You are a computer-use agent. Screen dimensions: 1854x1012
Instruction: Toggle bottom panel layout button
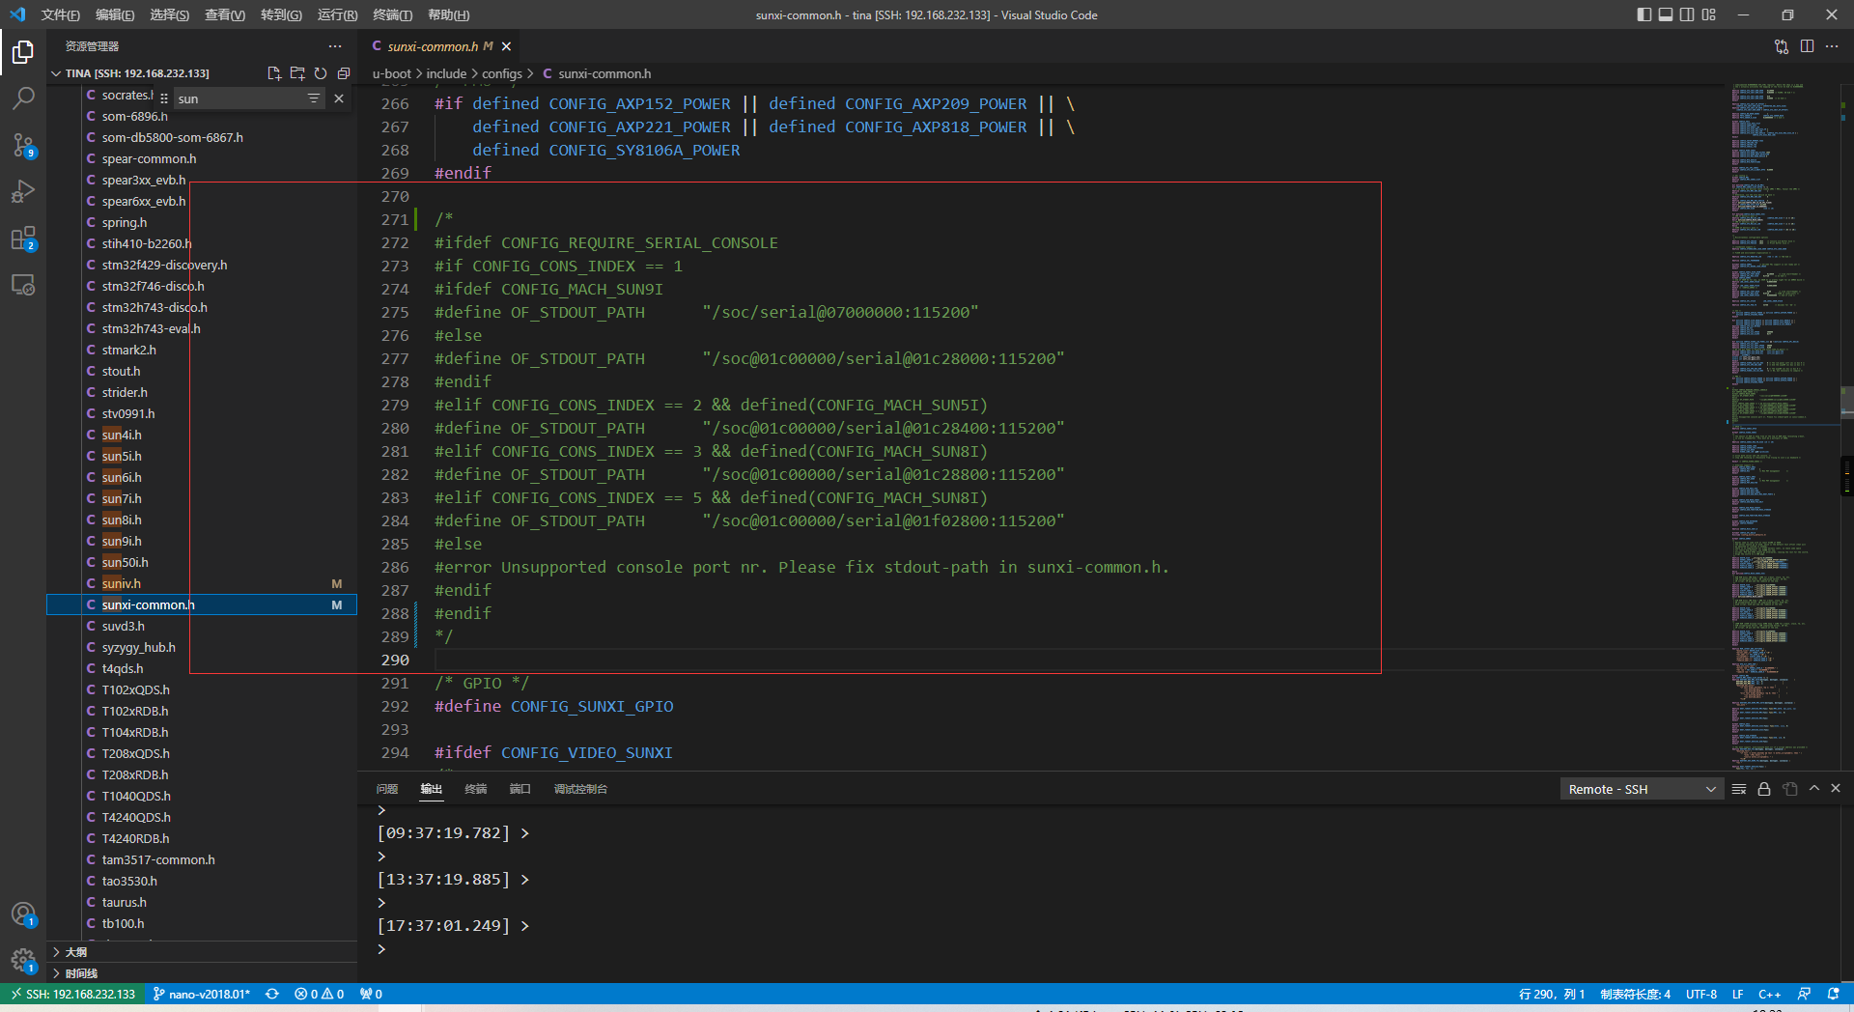1666,14
